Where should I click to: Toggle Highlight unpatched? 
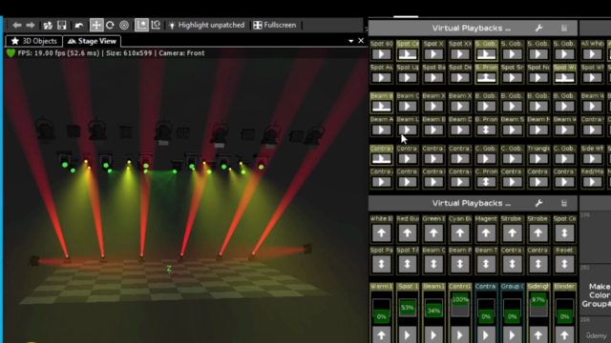(x=206, y=26)
